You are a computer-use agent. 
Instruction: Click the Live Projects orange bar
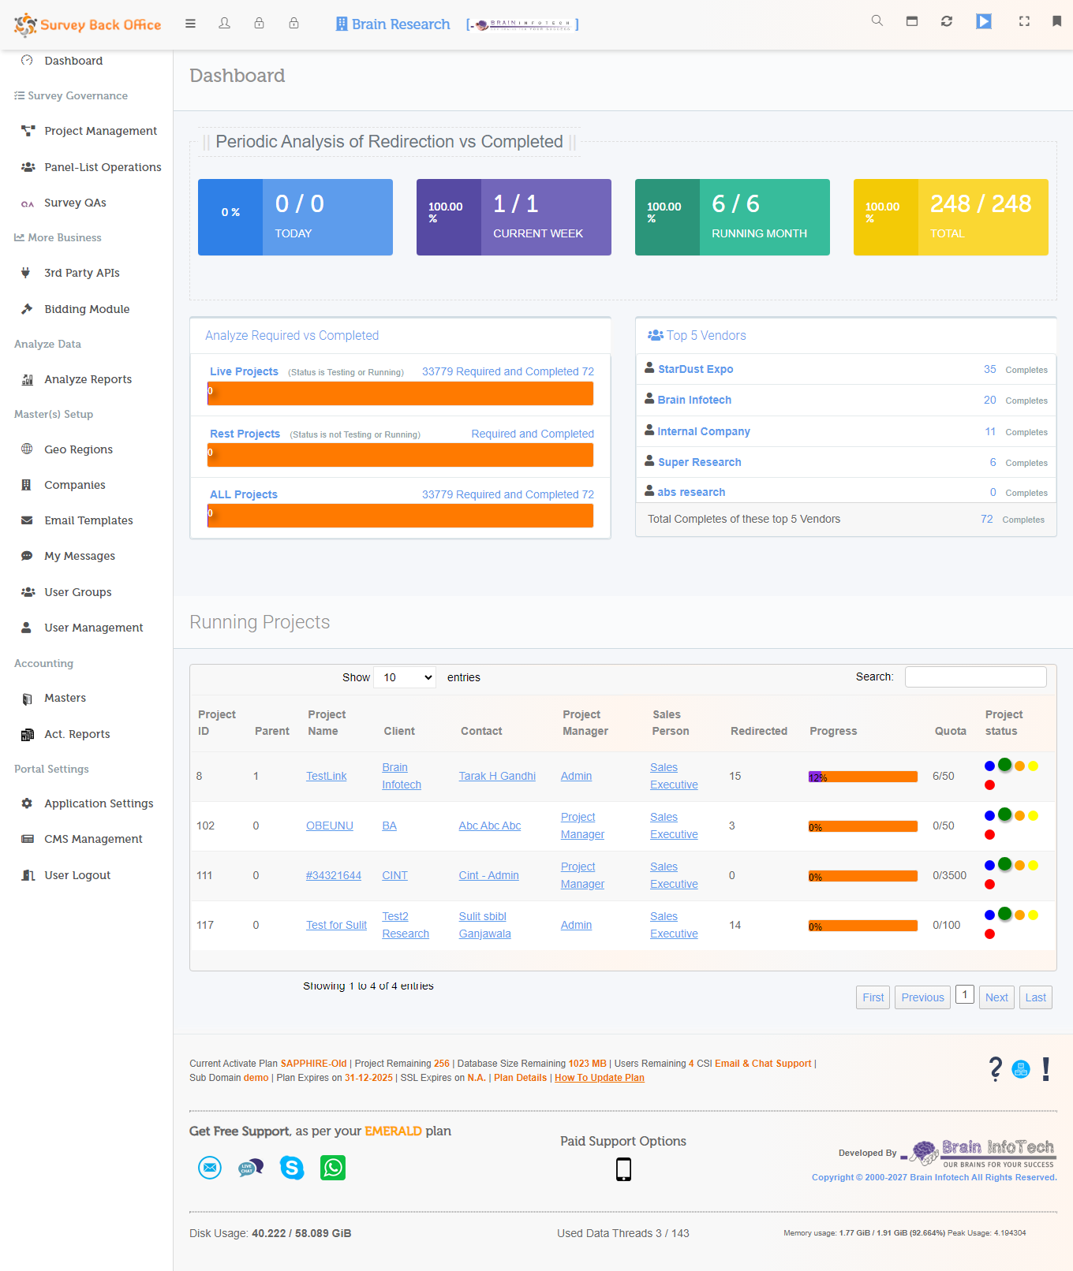click(400, 393)
